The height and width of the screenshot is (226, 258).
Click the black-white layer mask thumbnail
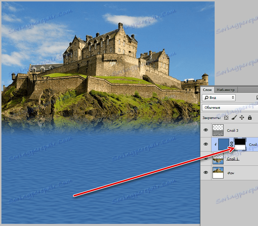click(240, 144)
